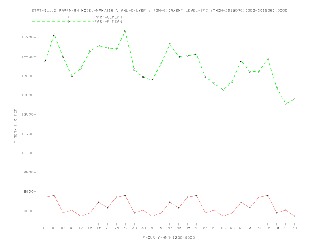
Task: Click the y-axis tick label 15200
Action: coord(27,37)
